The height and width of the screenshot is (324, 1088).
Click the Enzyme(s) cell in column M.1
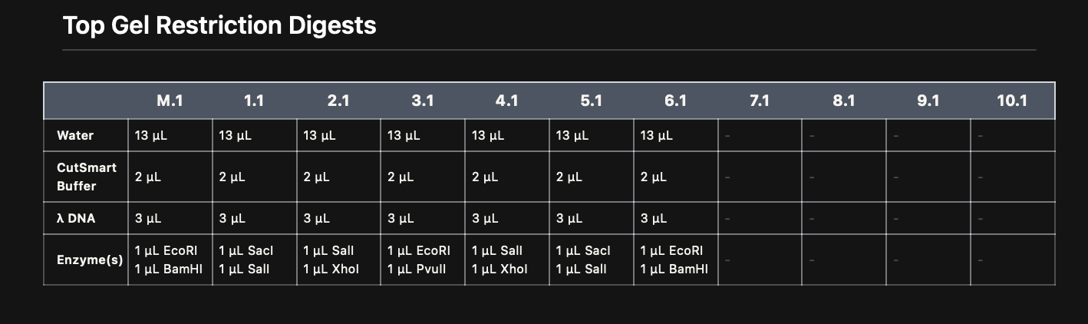[x=170, y=260]
